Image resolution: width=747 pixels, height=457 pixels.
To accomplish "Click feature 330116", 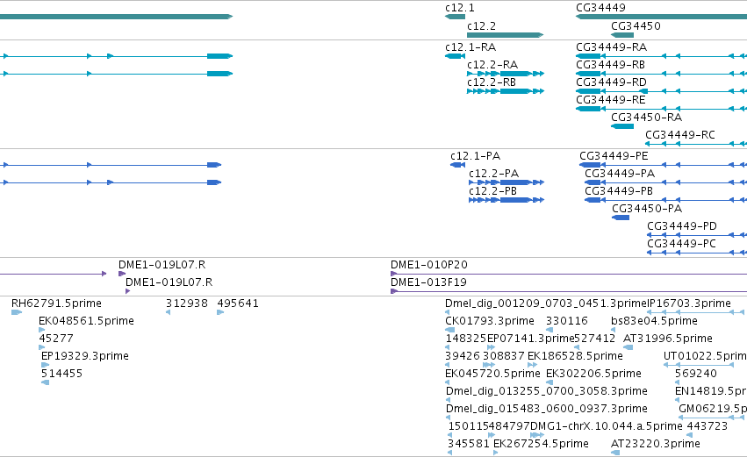I will pos(549,330).
